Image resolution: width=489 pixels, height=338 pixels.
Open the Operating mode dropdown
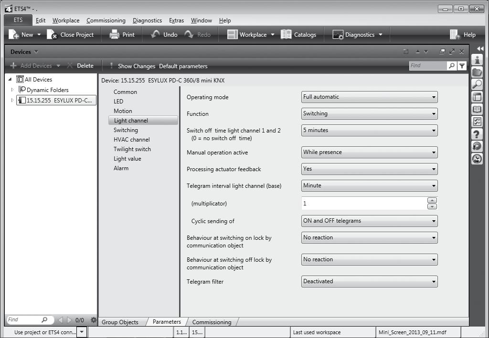(369, 97)
